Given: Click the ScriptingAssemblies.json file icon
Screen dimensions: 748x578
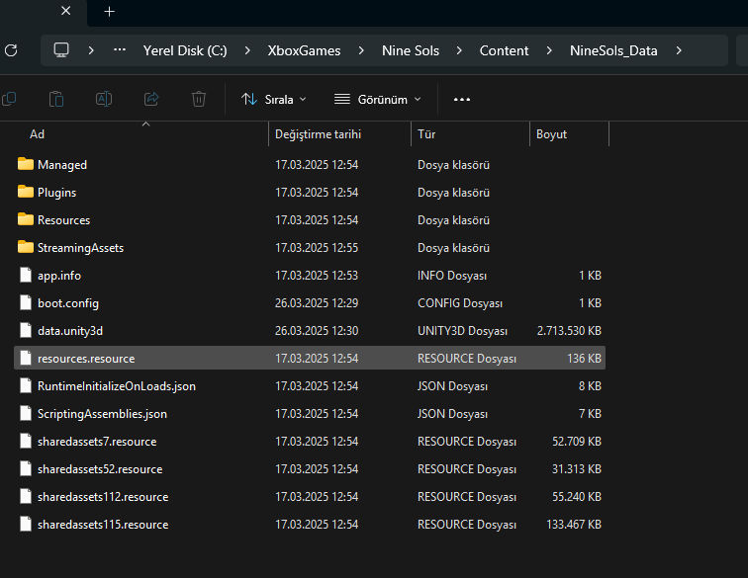Looking at the screenshot, I should [x=26, y=413].
